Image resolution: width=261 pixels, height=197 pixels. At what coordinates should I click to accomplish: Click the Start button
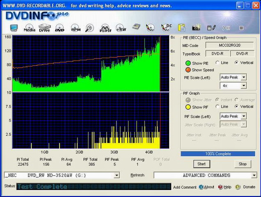(201, 164)
